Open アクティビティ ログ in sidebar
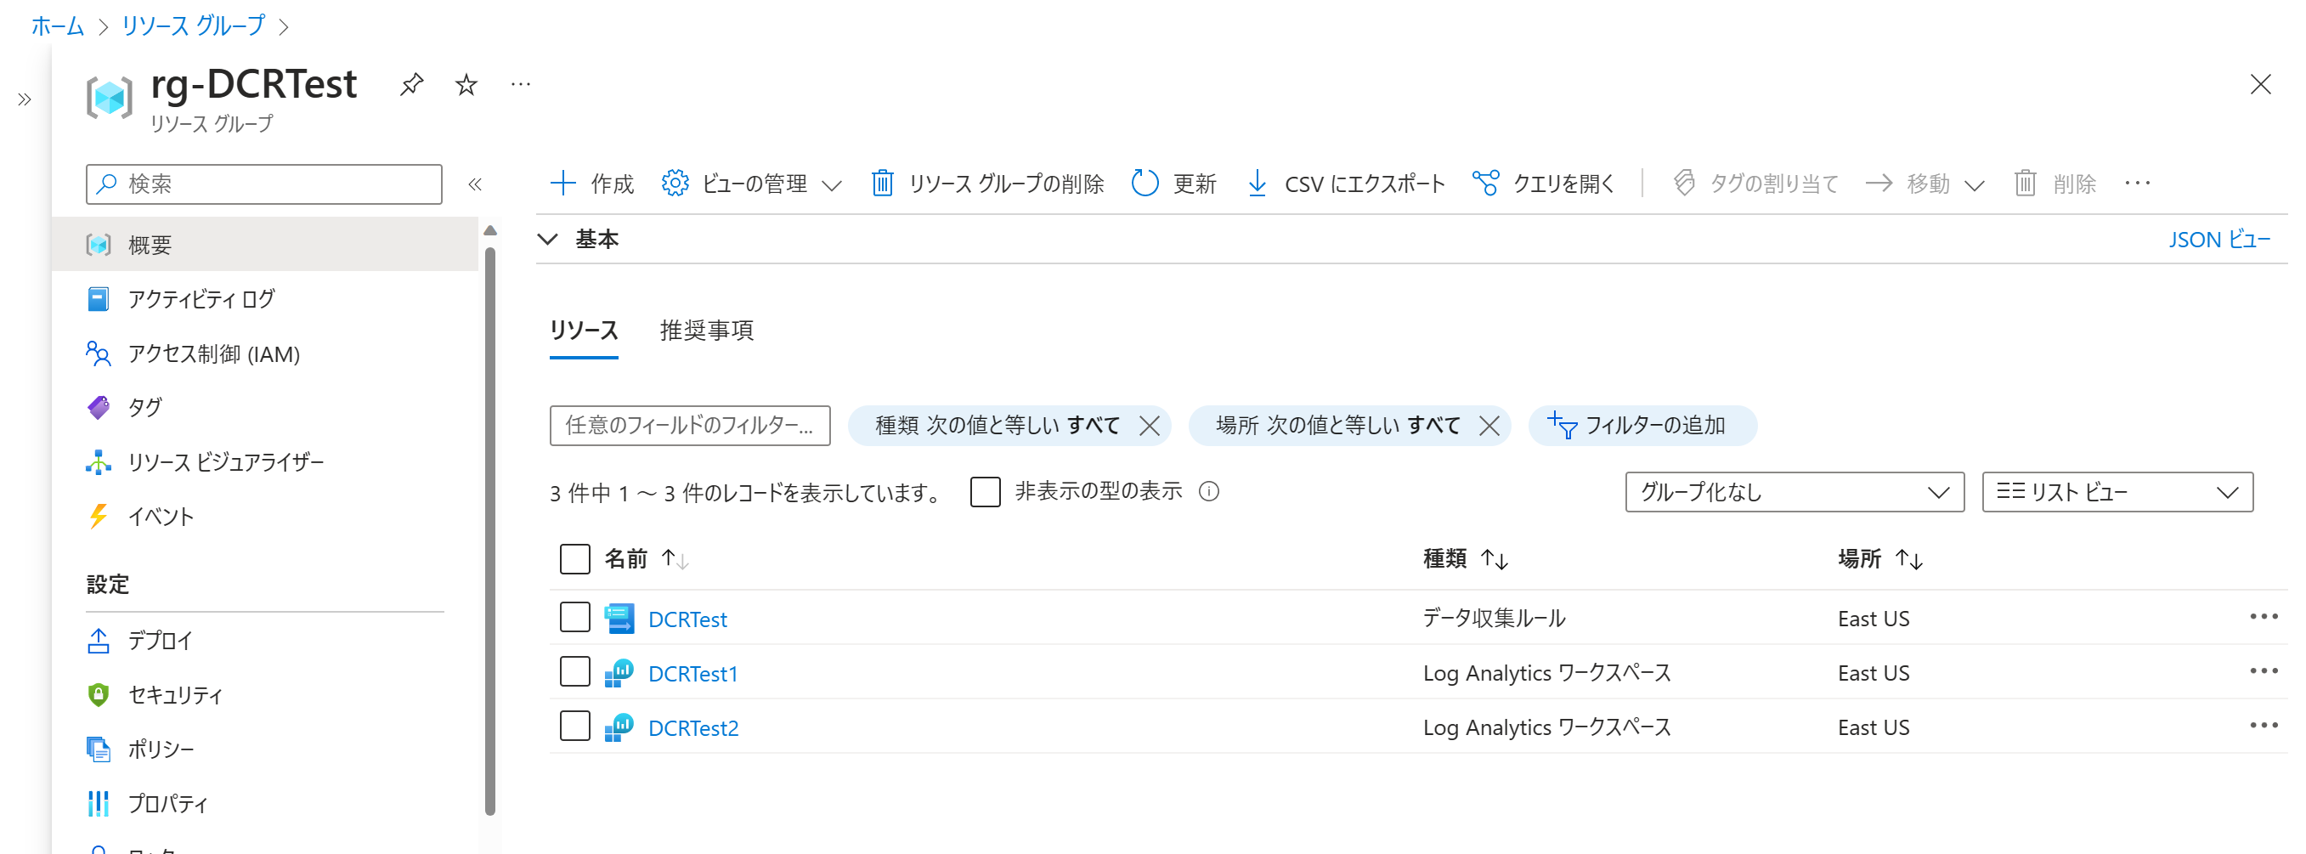This screenshot has width=2306, height=854. click(x=202, y=299)
